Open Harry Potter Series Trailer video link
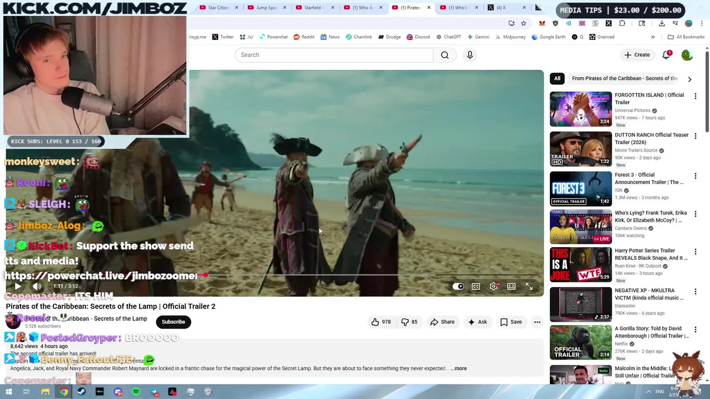 (651, 254)
